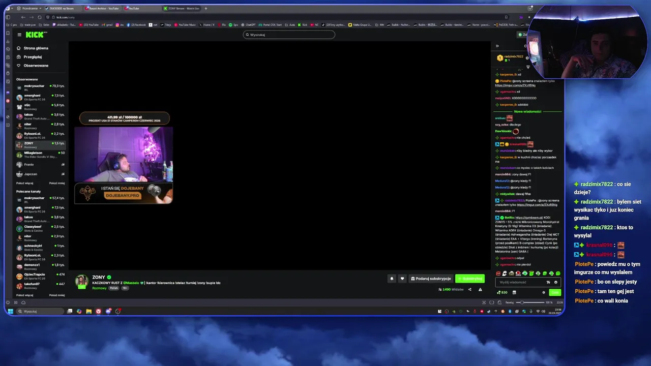Viewport: 651px width, 366px height.
Task: Open the imgur link from PiotePe
Action: click(515, 85)
